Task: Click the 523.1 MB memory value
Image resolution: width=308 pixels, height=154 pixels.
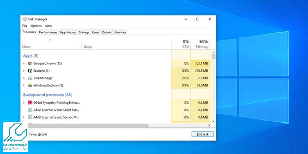Action: coord(201,64)
